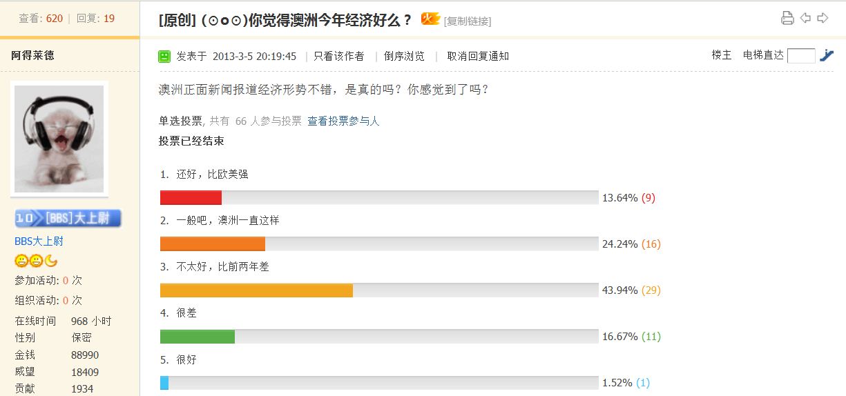846x396 pixels.
Task: Go to next thread arrow icon
Action: [x=823, y=18]
